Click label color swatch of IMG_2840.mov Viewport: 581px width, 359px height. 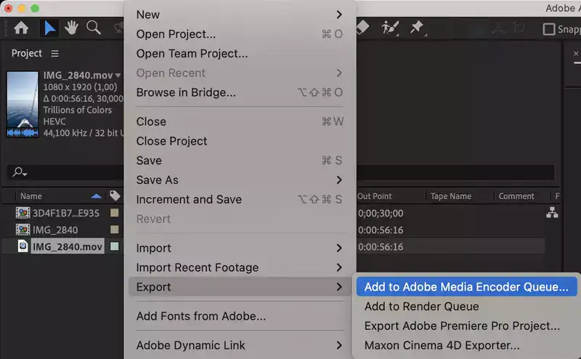click(115, 246)
